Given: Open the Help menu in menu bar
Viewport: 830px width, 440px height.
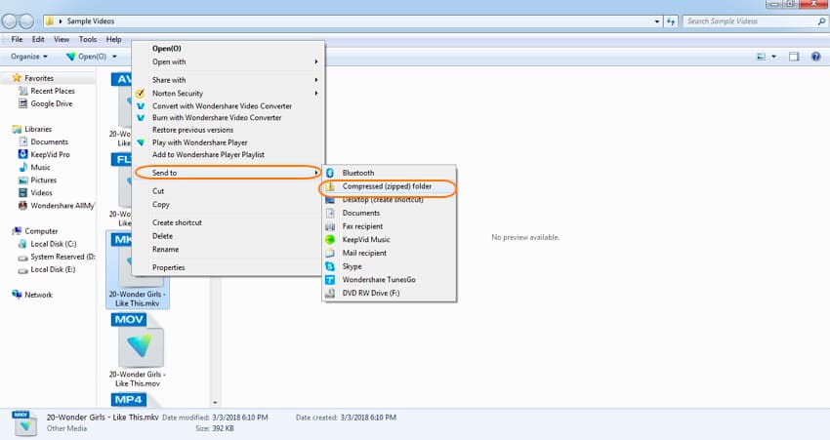Looking at the screenshot, I should click(114, 39).
